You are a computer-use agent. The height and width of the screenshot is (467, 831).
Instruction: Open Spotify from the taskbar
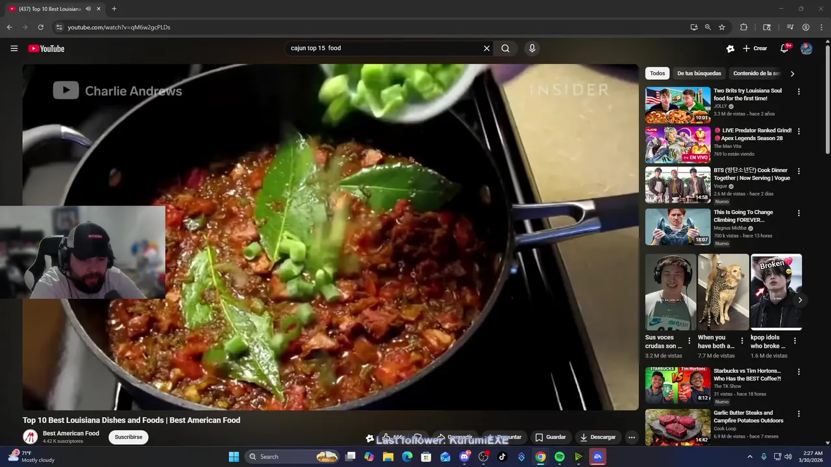(560, 457)
